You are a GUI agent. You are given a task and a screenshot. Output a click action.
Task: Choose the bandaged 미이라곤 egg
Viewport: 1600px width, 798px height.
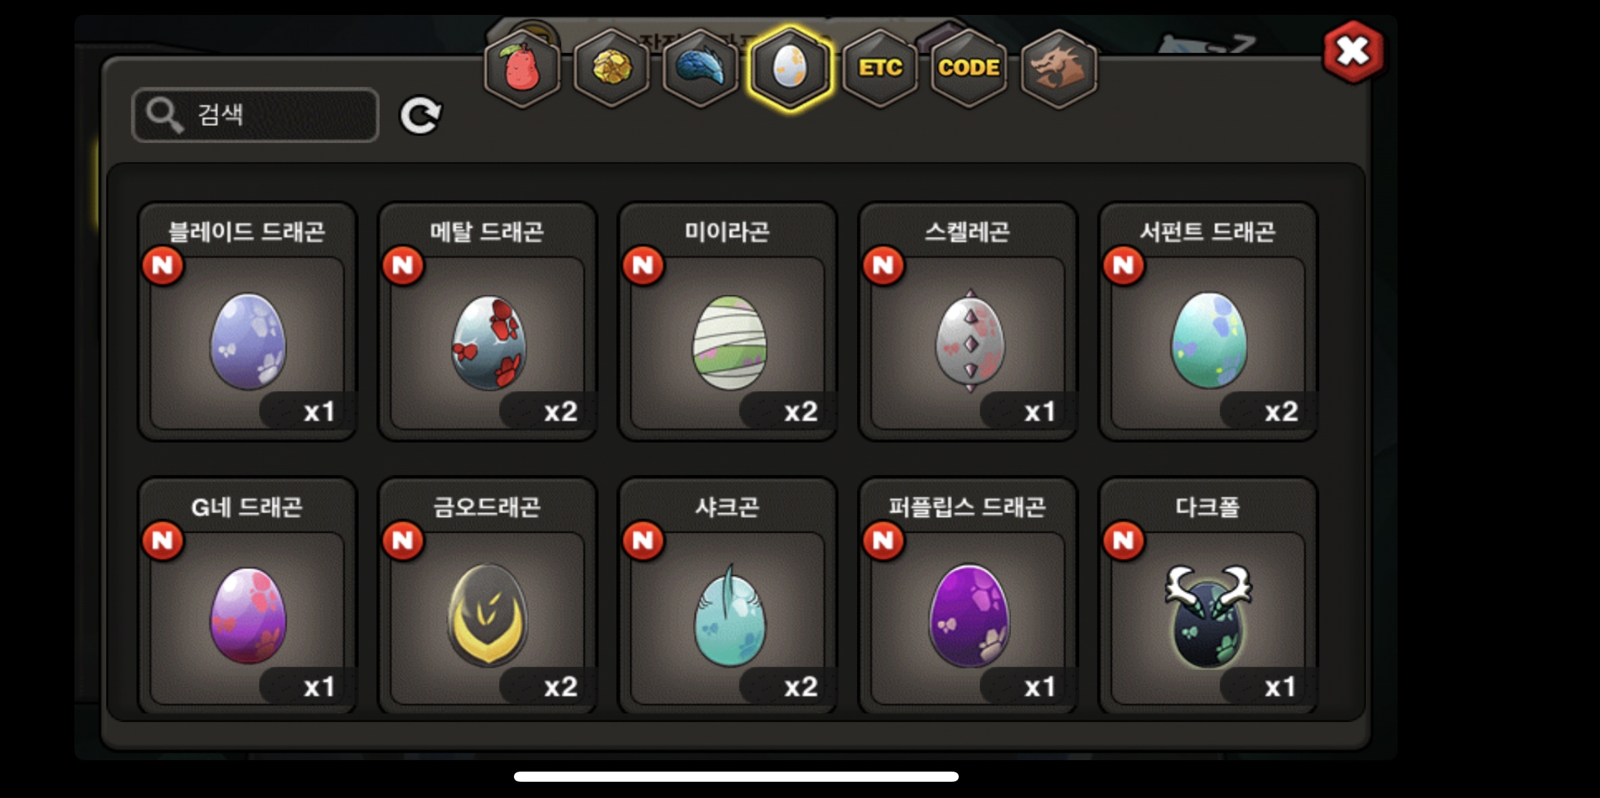[x=728, y=322]
